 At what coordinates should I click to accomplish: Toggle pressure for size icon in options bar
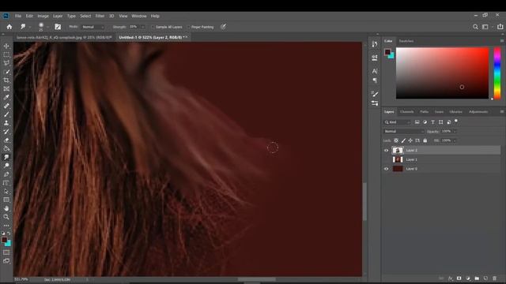223,27
